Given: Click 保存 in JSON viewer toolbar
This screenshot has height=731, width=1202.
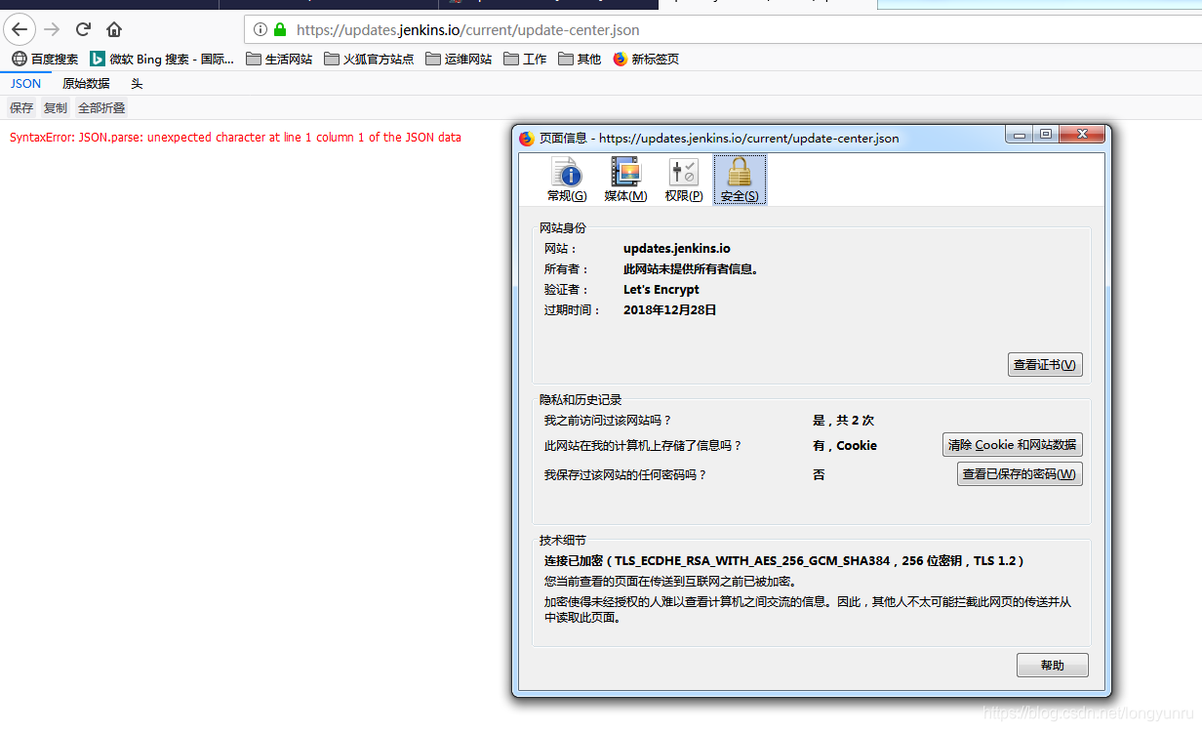Looking at the screenshot, I should tap(21, 108).
